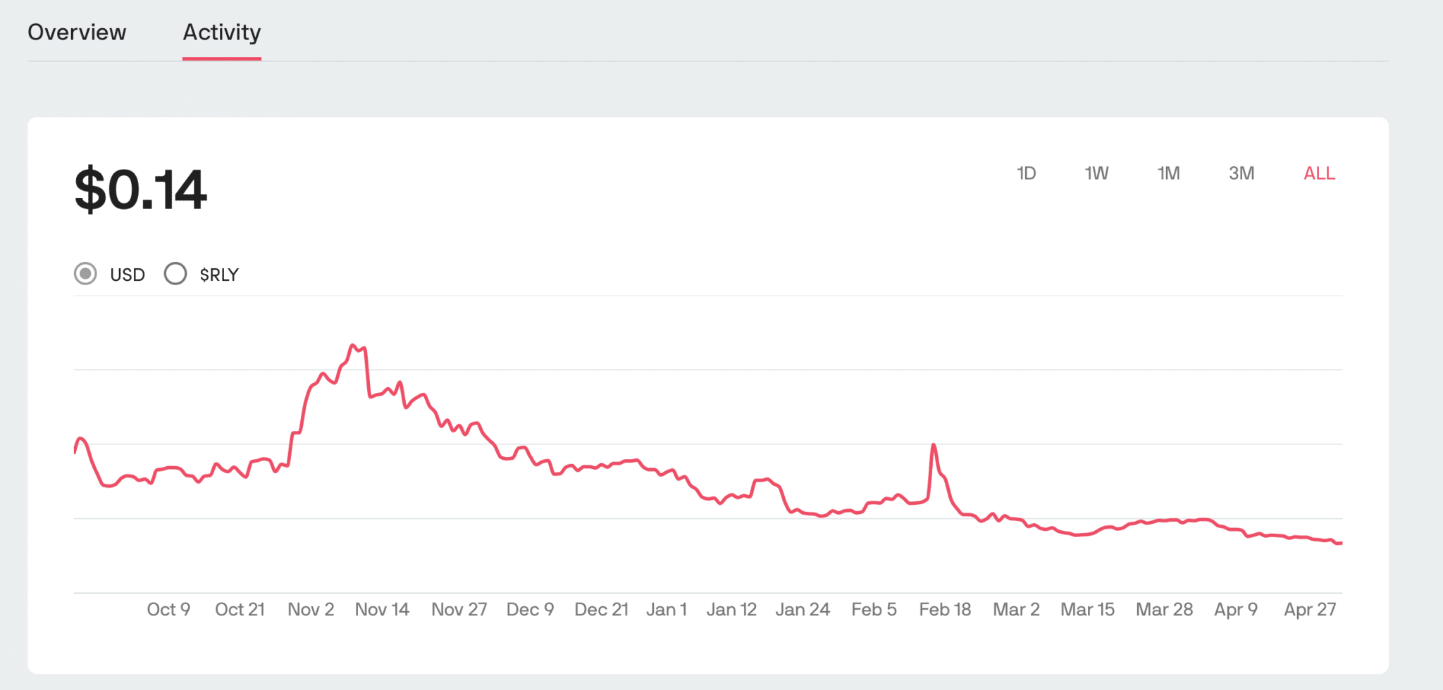Click the Jan 1 date marker
The image size is (1443, 690).
pos(667,610)
